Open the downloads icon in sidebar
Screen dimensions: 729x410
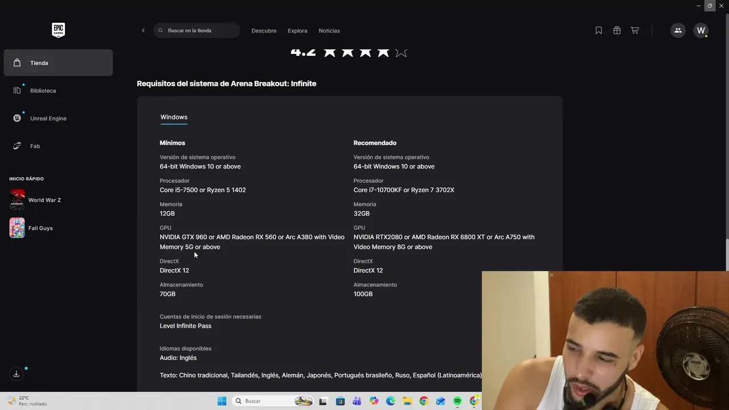[16, 374]
